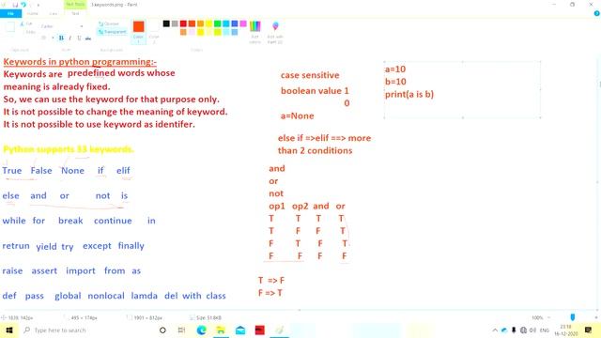Image resolution: width=601 pixels, height=338 pixels.
Task: Select the Text ribbon tab
Action: (75, 14)
